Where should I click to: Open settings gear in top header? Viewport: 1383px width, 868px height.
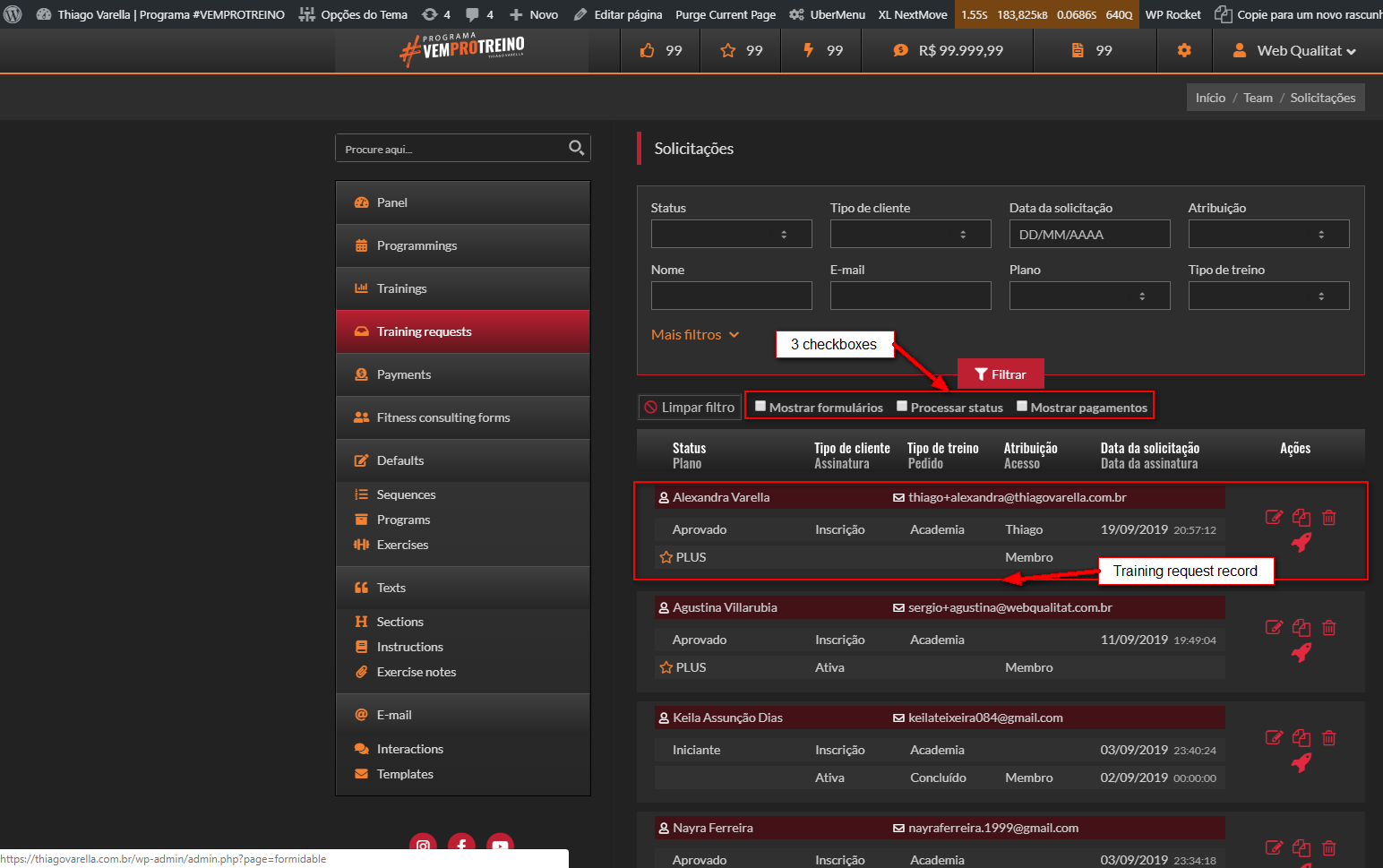[x=1184, y=50]
